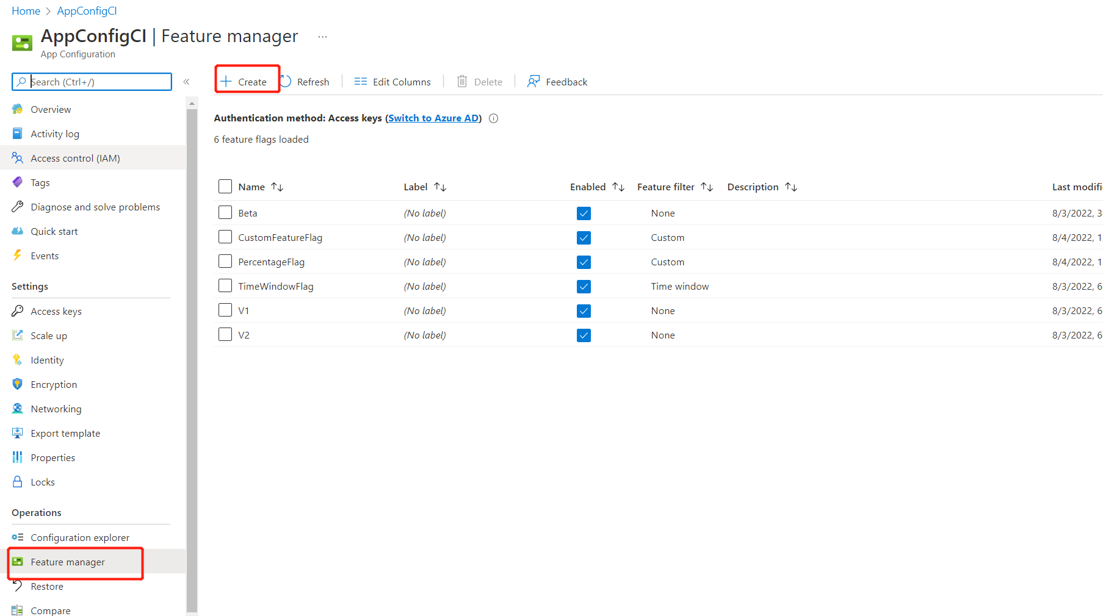The image size is (1103, 616).
Task: Open Access keys from Settings section
Action: 56,312
